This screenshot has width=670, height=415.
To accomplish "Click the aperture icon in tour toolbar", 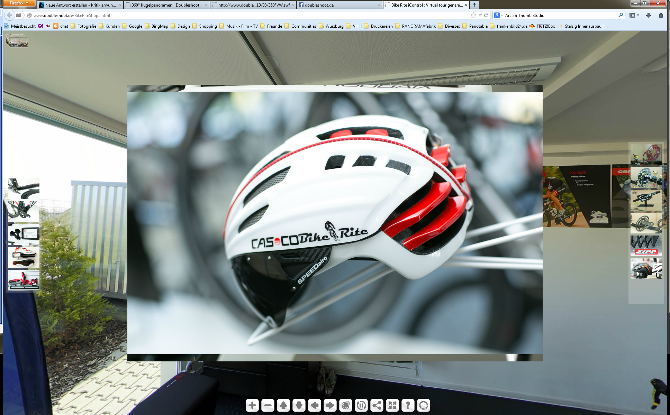I will [x=424, y=405].
